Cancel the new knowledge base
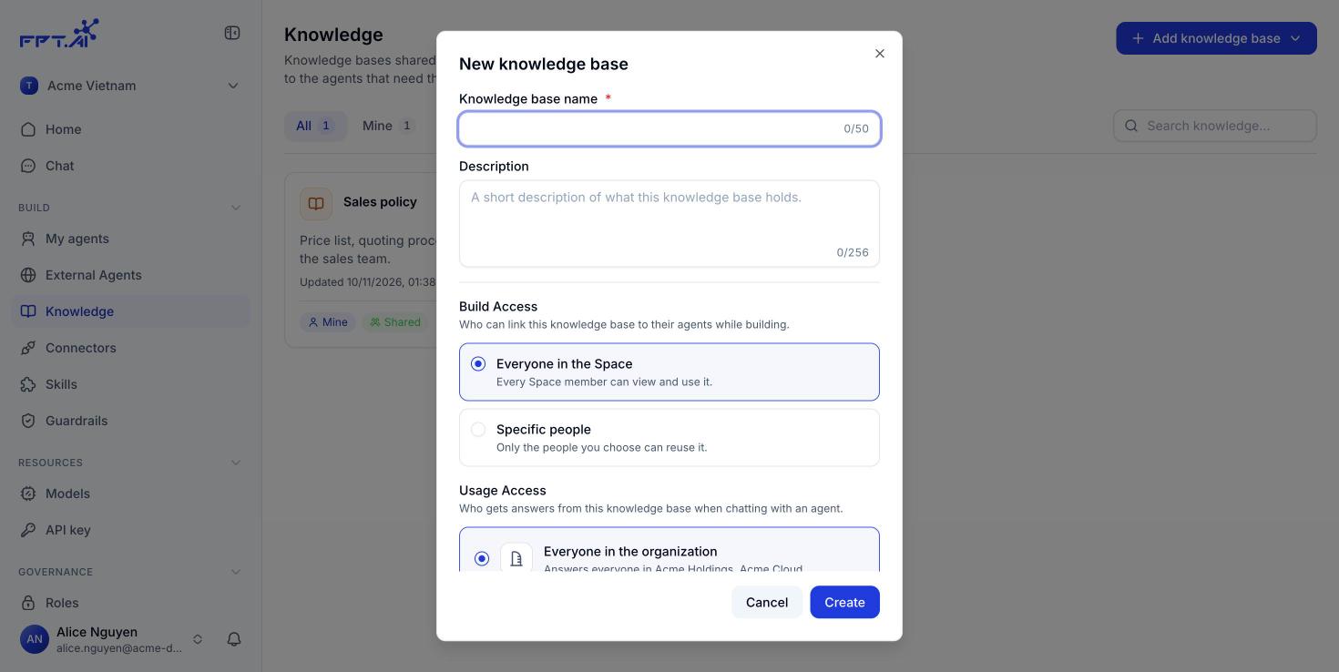Image resolution: width=1339 pixels, height=672 pixels. coord(767,602)
